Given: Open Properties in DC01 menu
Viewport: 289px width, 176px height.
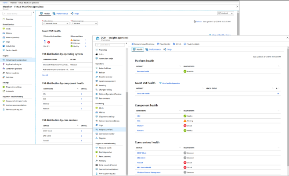Looking at the screenshot, I should click(x=103, y=50).
